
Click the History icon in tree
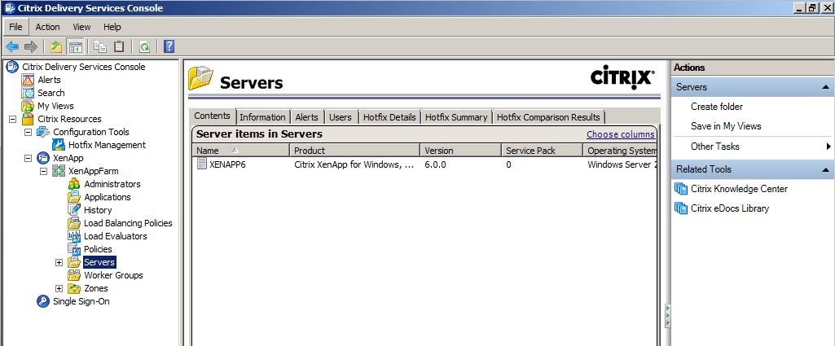74,210
